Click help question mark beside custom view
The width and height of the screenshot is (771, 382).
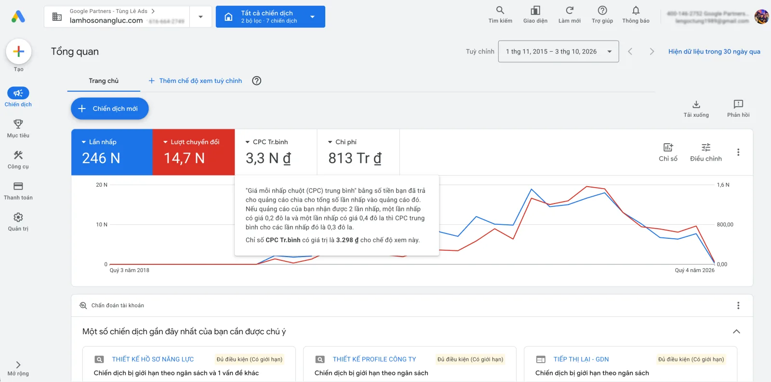point(257,81)
